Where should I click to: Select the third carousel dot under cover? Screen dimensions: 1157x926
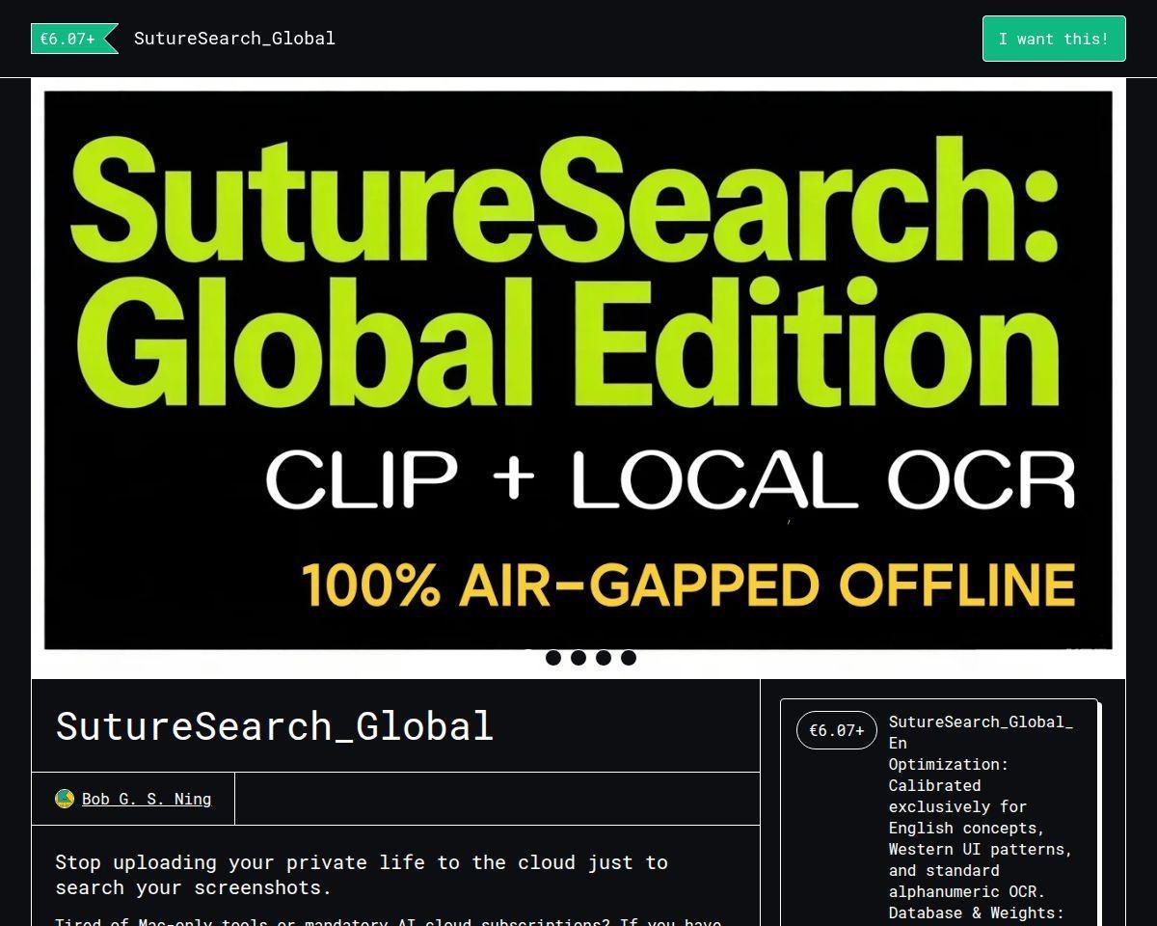(604, 658)
